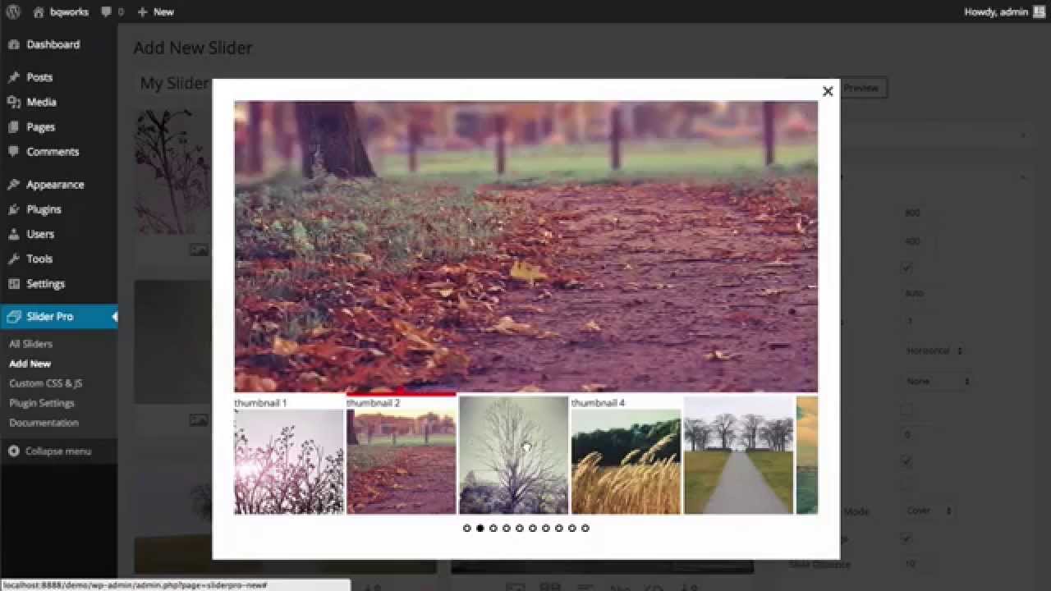The height and width of the screenshot is (591, 1051).
Task: Select the tree-lined path thumbnail
Action: (x=738, y=456)
